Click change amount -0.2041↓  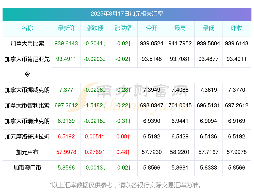point(95,44)
